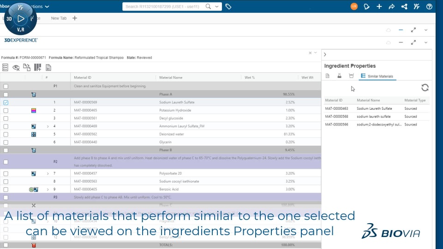This screenshot has height=249, width=443.
Task: Open the search options dropdown arrow
Action: click(217, 6)
